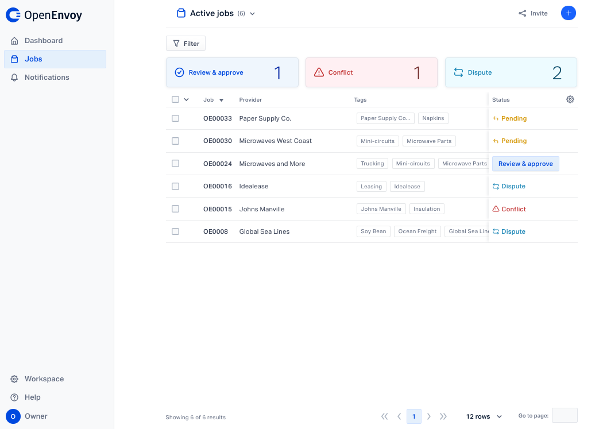
Task: Click the checkmark icon in Review card
Action: click(179, 72)
